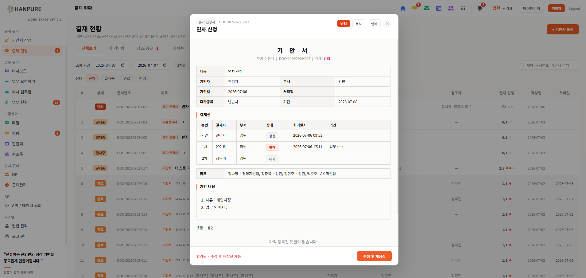Click 완료 badge in row 6
This screenshot has height=278, width=586.
pos(100,184)
